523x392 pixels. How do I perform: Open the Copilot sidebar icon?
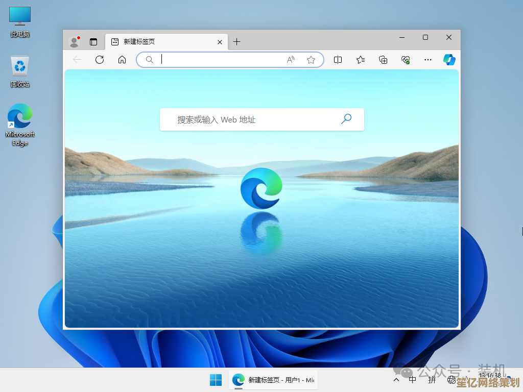(x=449, y=60)
